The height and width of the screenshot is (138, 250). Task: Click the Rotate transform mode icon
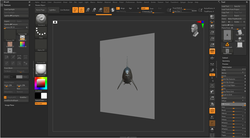tap(100, 10)
